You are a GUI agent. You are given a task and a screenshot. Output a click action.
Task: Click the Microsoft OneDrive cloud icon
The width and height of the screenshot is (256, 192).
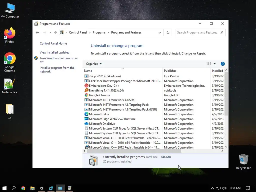click(x=86, y=123)
